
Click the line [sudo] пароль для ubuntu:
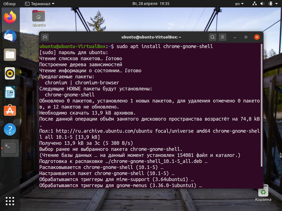74,52
